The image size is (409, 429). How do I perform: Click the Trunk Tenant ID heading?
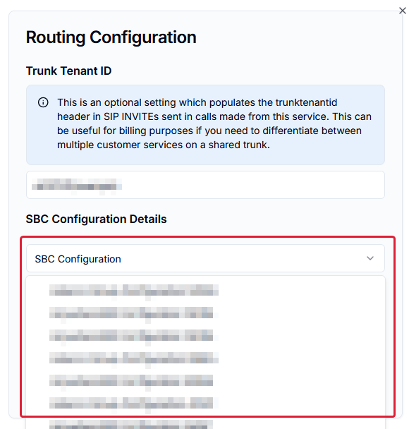pos(68,71)
